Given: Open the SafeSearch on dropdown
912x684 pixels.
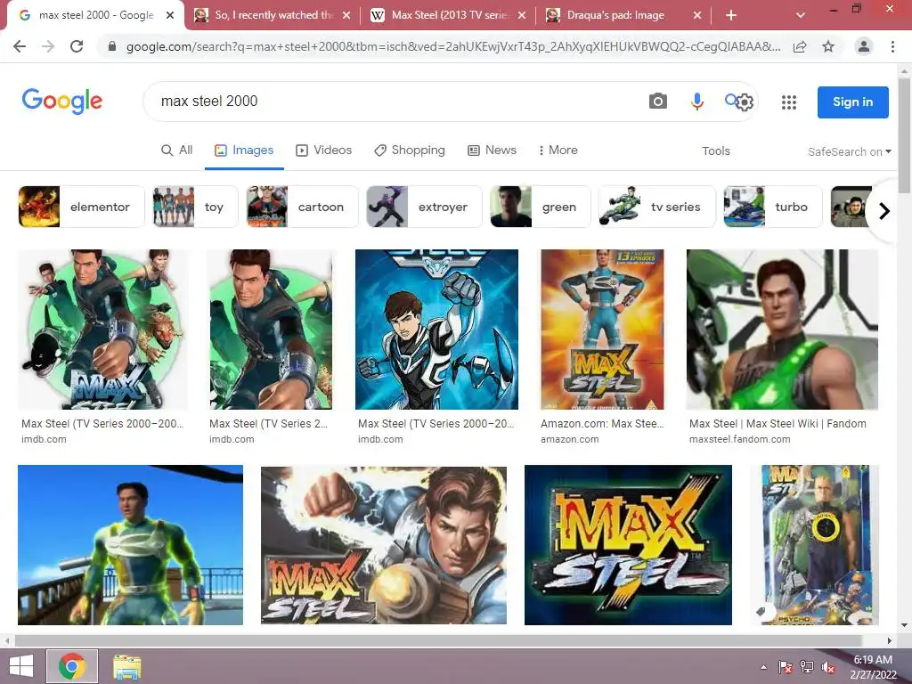Looking at the screenshot, I should click(x=849, y=151).
